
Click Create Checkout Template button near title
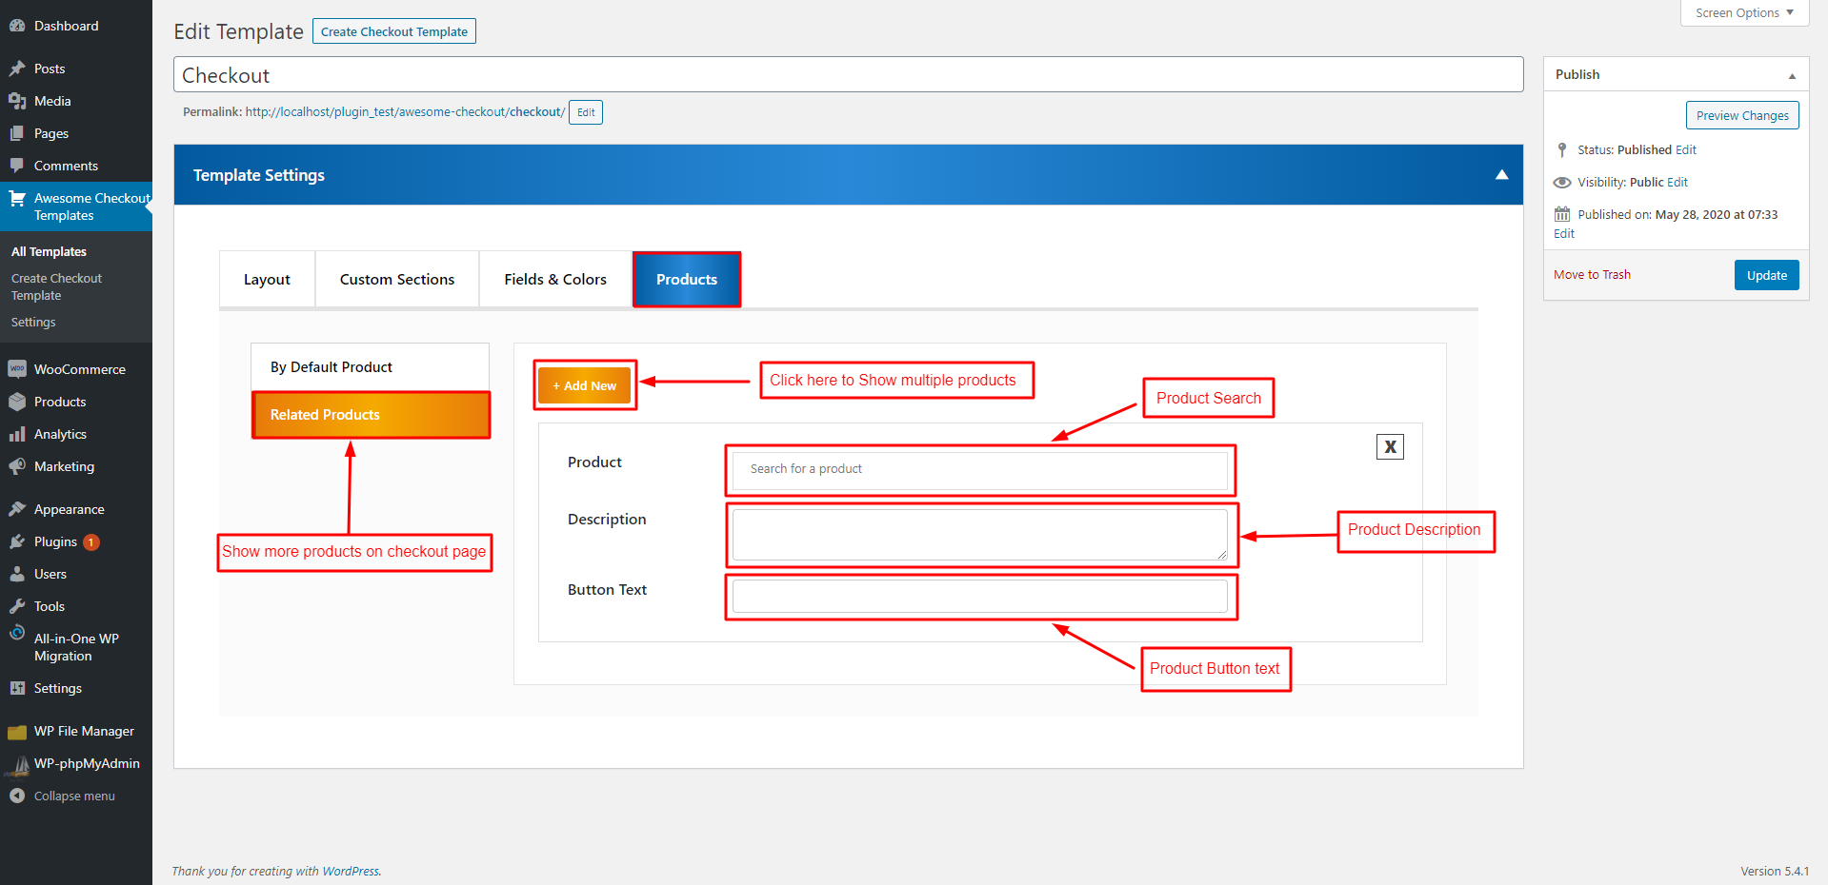tap(394, 31)
